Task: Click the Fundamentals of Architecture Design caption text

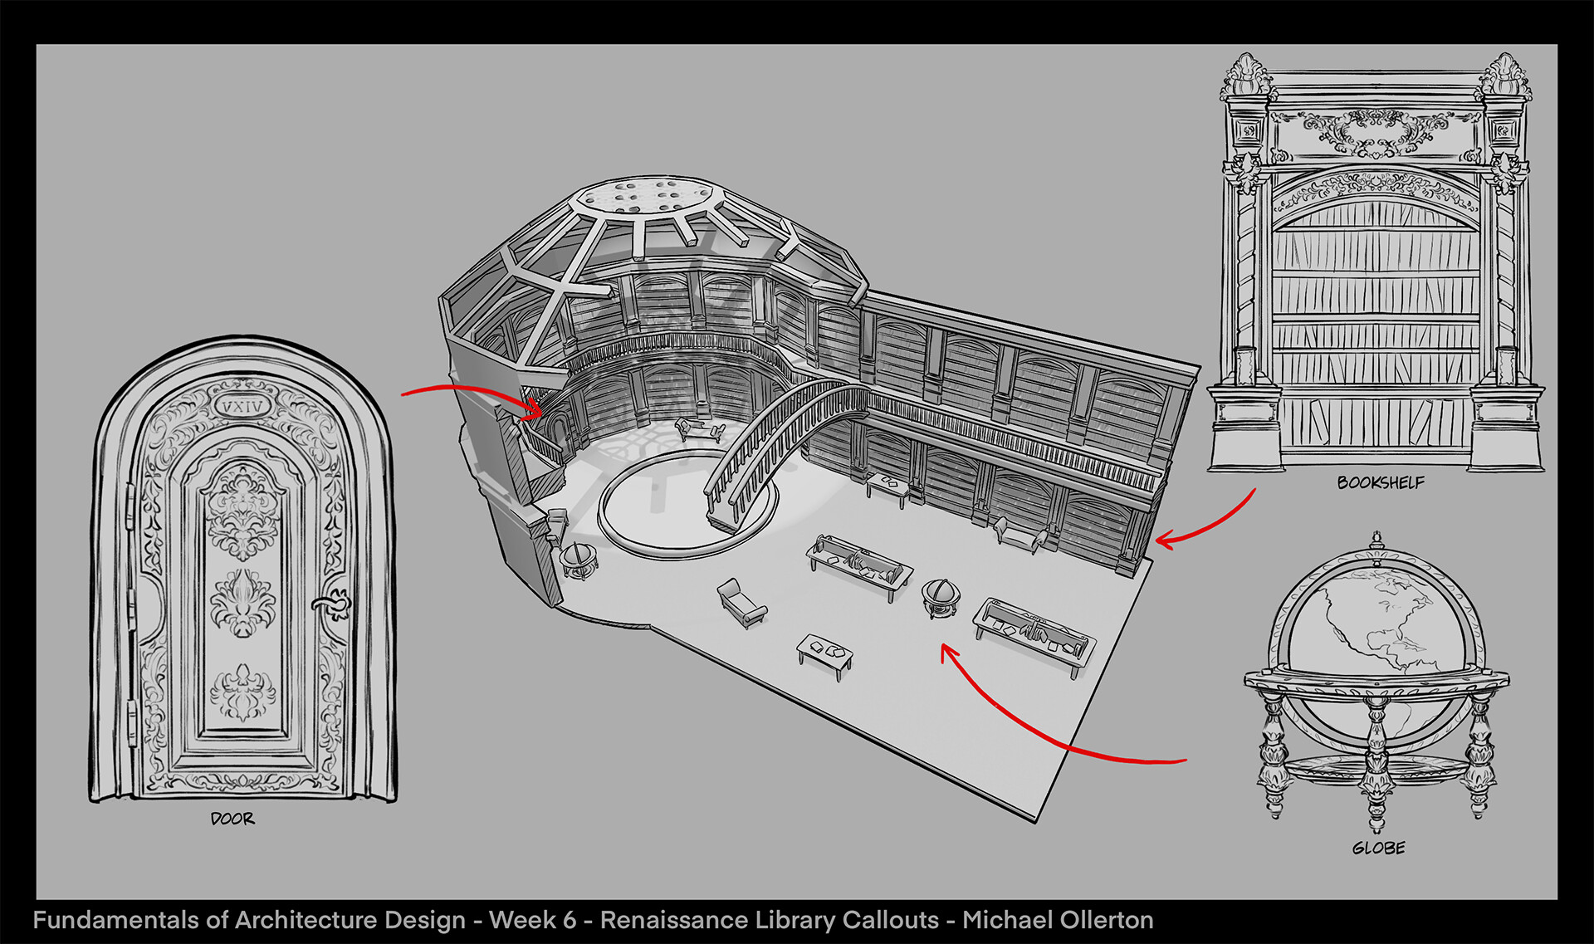Action: pyautogui.click(x=249, y=920)
